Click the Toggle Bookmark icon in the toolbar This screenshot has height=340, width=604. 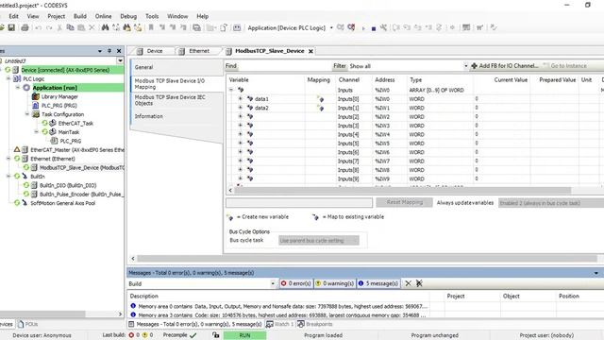point(151,27)
